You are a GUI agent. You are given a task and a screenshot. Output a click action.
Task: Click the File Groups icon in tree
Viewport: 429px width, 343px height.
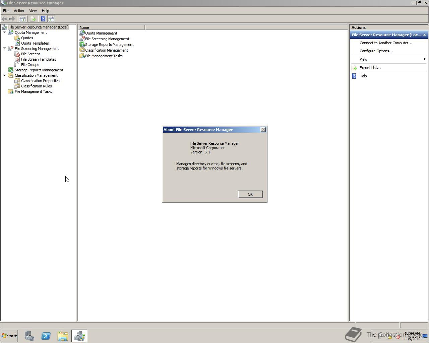click(x=17, y=65)
